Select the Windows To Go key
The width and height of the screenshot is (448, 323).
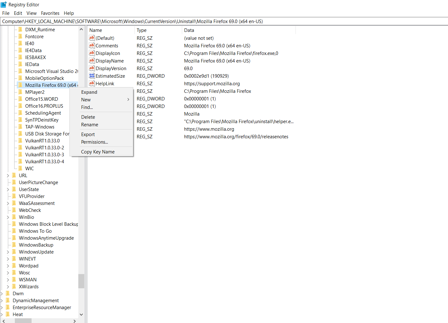pyautogui.click(x=35, y=231)
